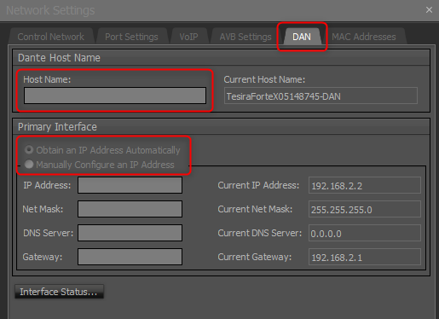This screenshot has width=439, height=319.
Task: Focus the IP Address input box
Action: coord(130,185)
